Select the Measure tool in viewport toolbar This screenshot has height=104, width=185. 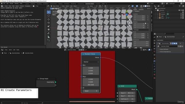point(49,37)
